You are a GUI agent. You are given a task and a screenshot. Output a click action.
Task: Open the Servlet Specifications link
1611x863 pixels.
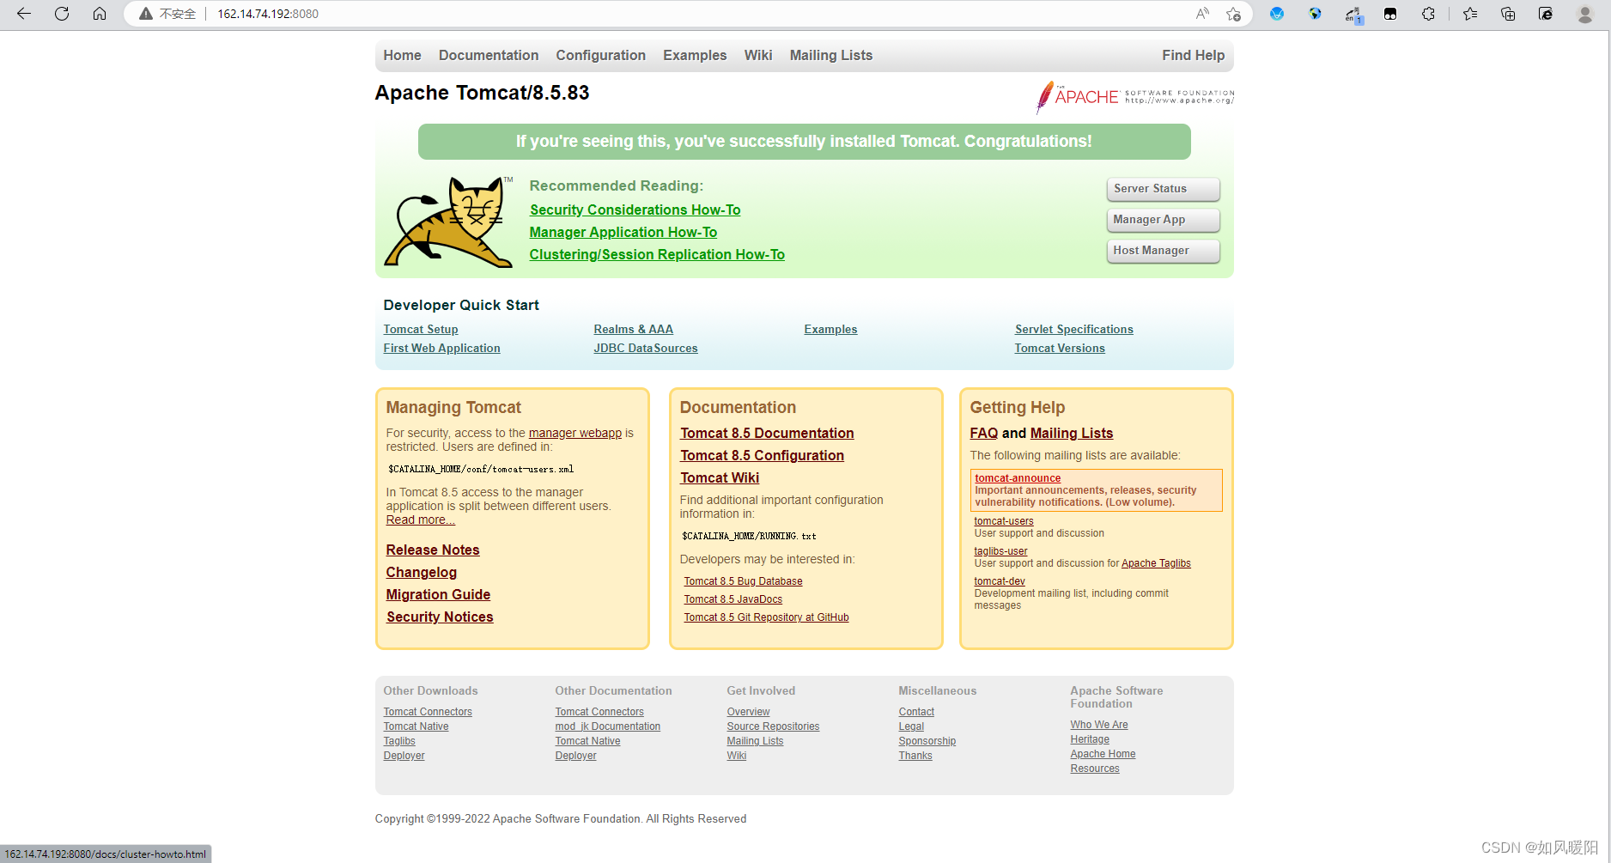(1073, 329)
